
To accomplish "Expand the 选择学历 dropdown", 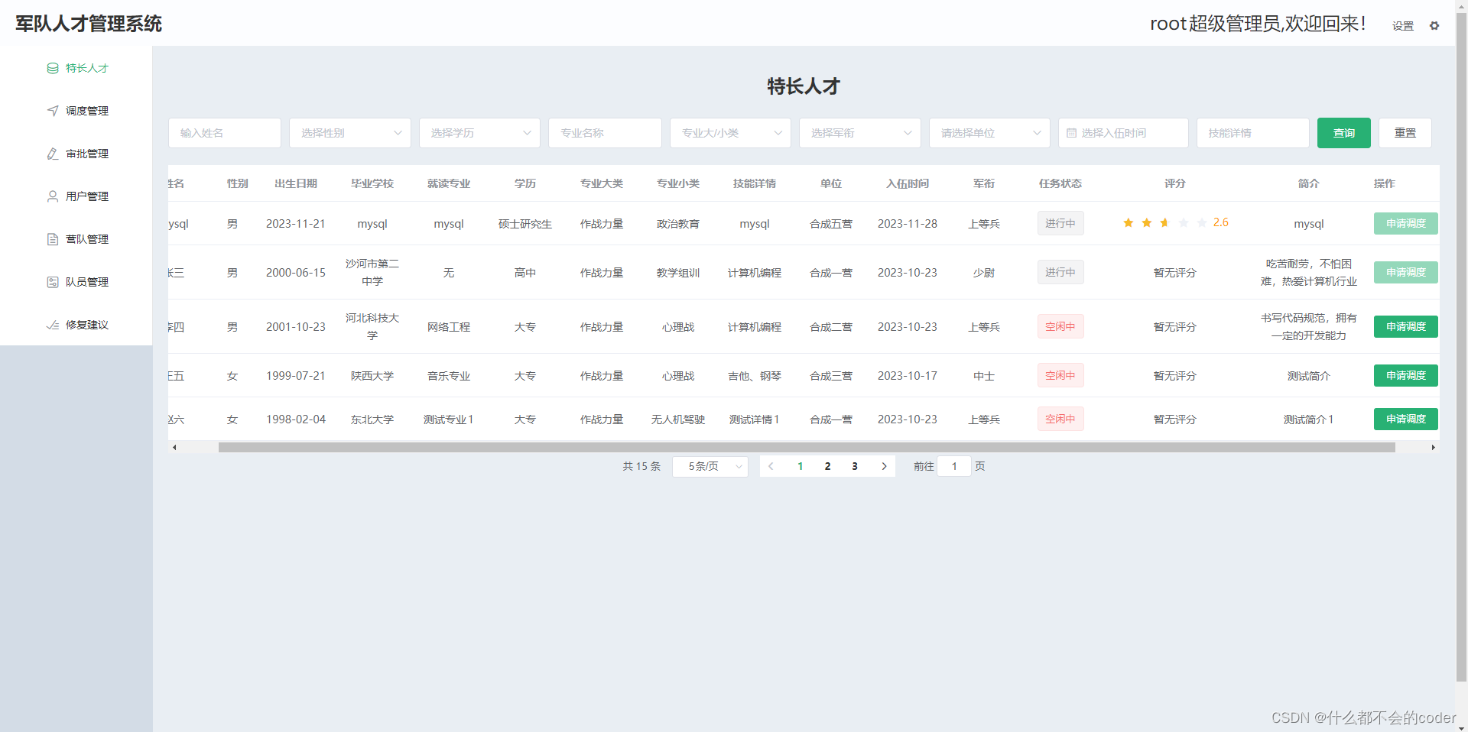I will pyautogui.click(x=479, y=133).
